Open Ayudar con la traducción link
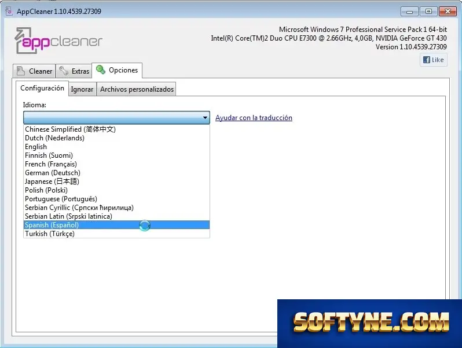Image resolution: width=462 pixels, height=348 pixels. [254, 118]
